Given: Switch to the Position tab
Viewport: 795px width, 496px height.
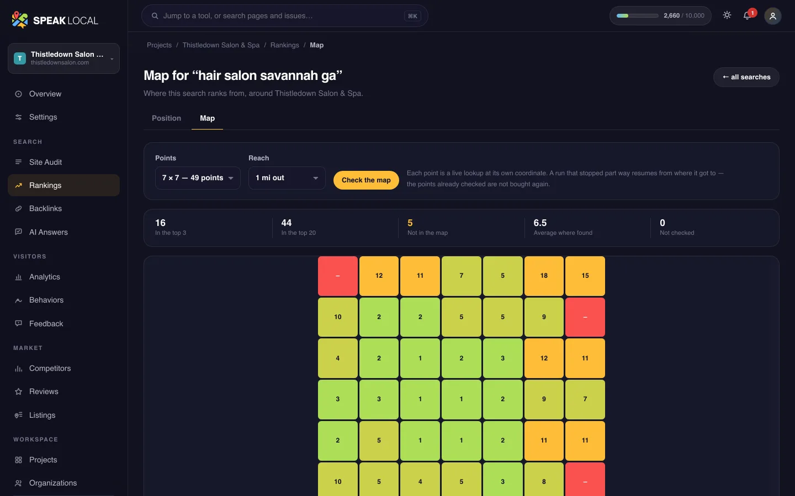Looking at the screenshot, I should pyautogui.click(x=167, y=118).
